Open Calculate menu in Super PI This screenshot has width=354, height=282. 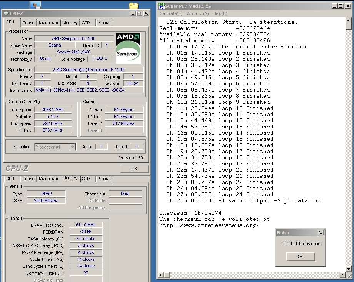pyautogui.click(x=171, y=13)
